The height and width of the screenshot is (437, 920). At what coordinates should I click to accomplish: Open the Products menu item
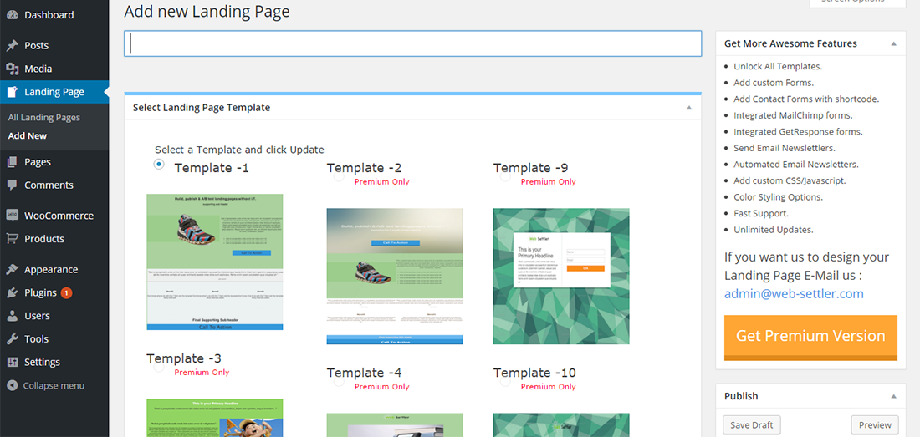point(54,239)
